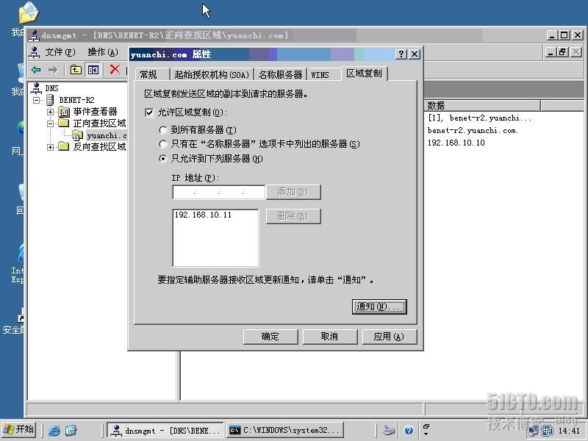Collapse the BENET-R2 server node
The height and width of the screenshot is (441, 588).
36,100
